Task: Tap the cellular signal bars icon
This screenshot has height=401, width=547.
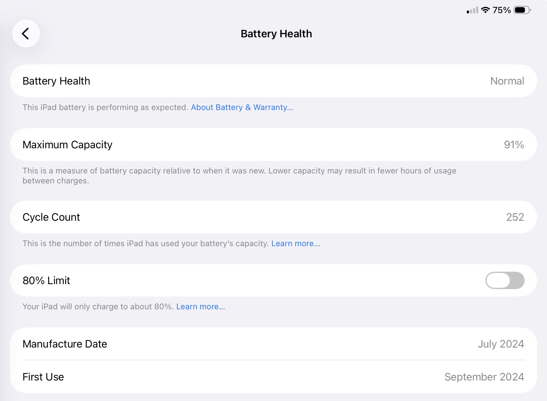Action: pyautogui.click(x=472, y=11)
